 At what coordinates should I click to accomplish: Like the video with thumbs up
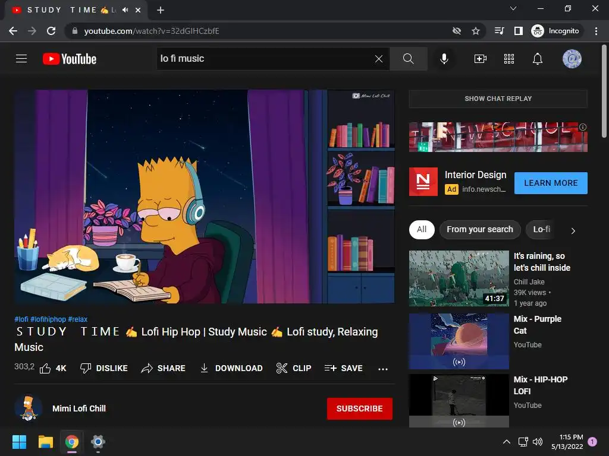53,368
